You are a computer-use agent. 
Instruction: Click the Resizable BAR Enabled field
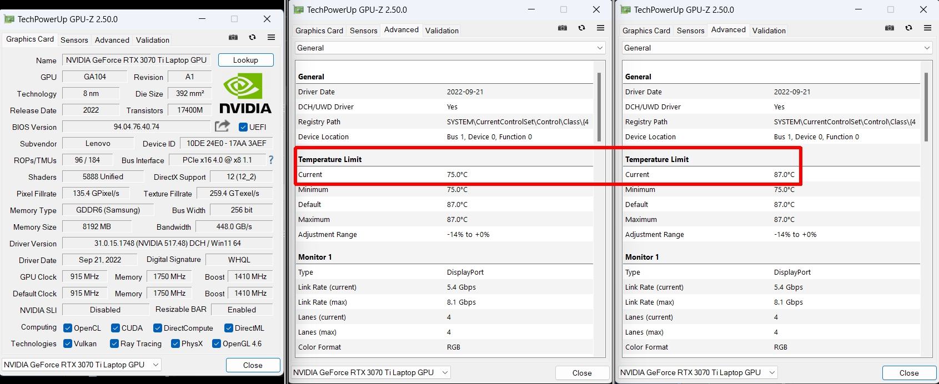(242, 310)
